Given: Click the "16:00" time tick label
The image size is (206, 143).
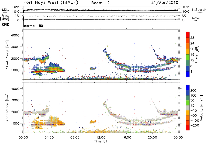Looking at the screenshot, I should (126, 138).
